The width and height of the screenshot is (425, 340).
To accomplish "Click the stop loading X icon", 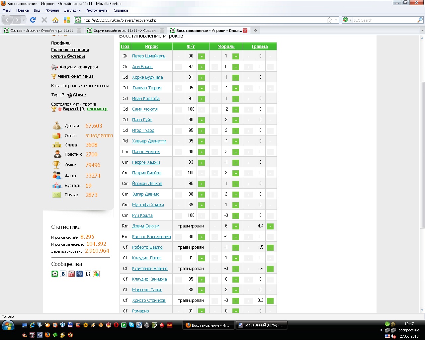I will [44, 20].
